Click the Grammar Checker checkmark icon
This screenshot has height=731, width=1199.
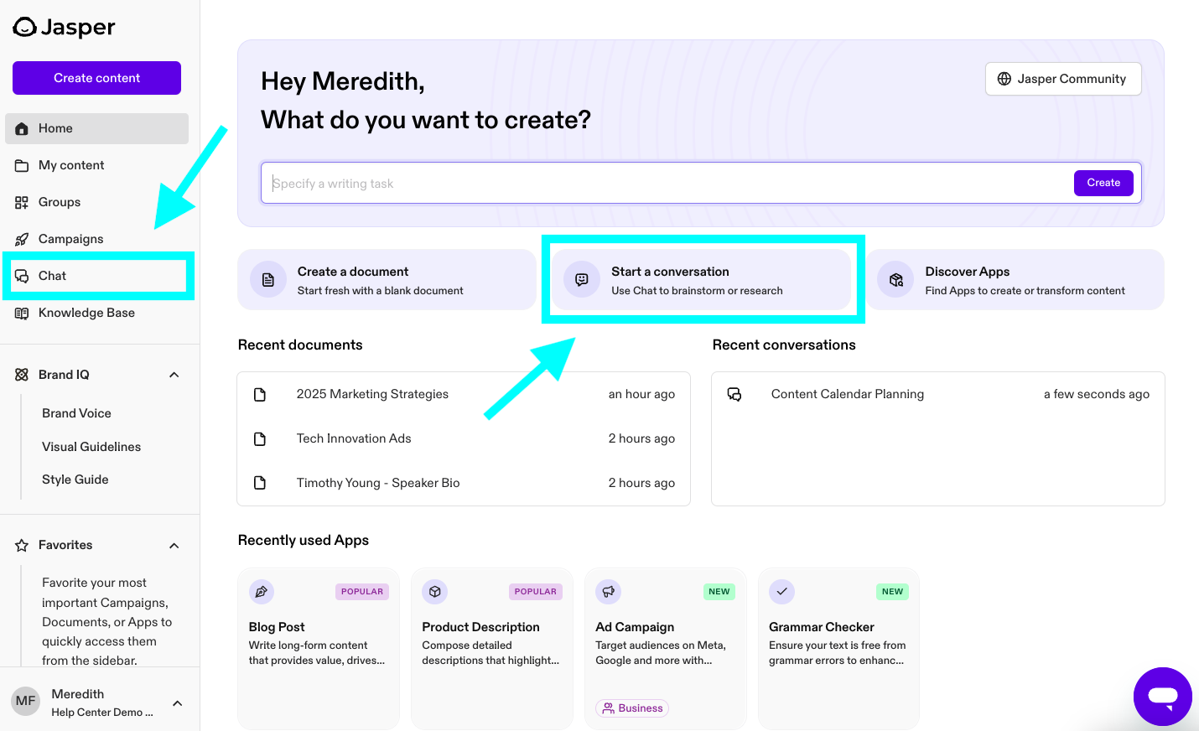coord(781,592)
